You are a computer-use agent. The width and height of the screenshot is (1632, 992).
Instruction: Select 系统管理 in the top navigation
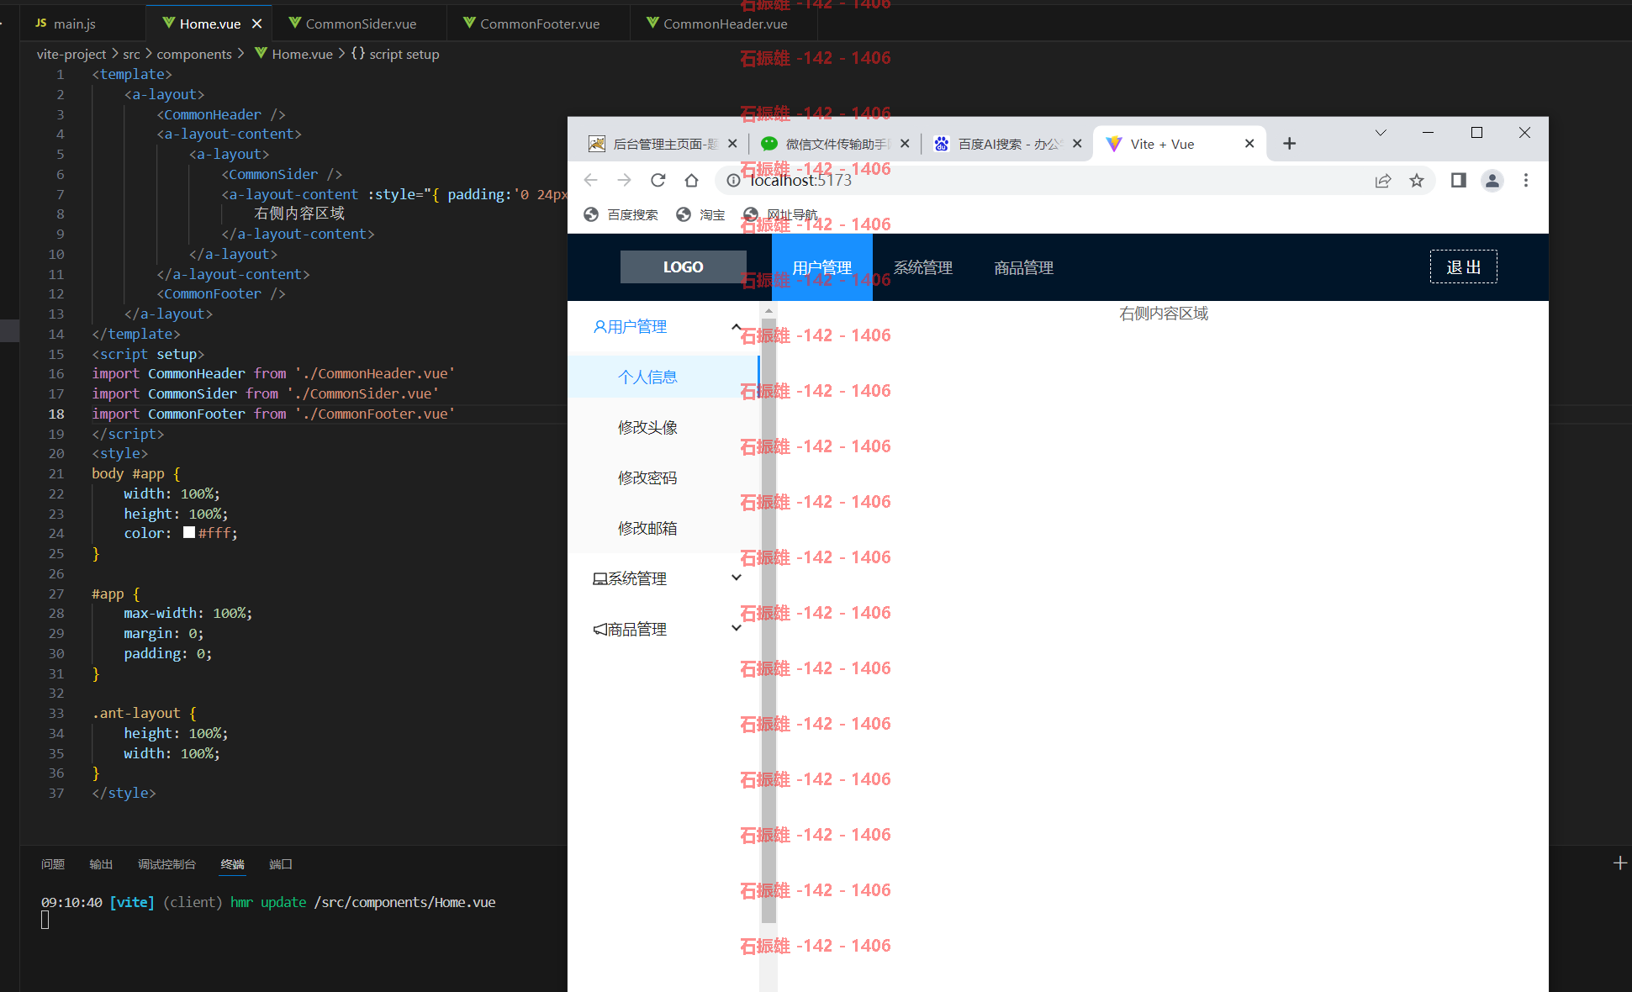coord(922,267)
